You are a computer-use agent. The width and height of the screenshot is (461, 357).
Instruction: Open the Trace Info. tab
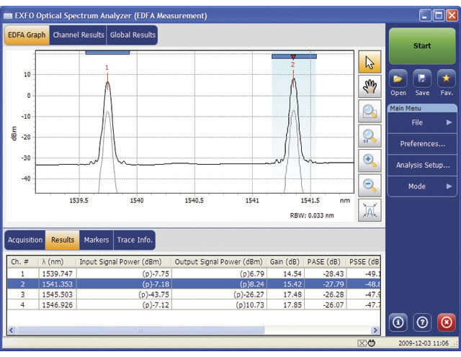[135, 240]
